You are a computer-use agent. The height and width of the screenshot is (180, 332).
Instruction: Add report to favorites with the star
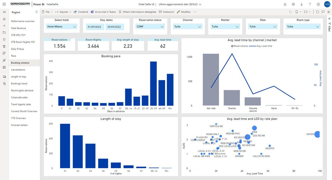[x=328, y=12]
